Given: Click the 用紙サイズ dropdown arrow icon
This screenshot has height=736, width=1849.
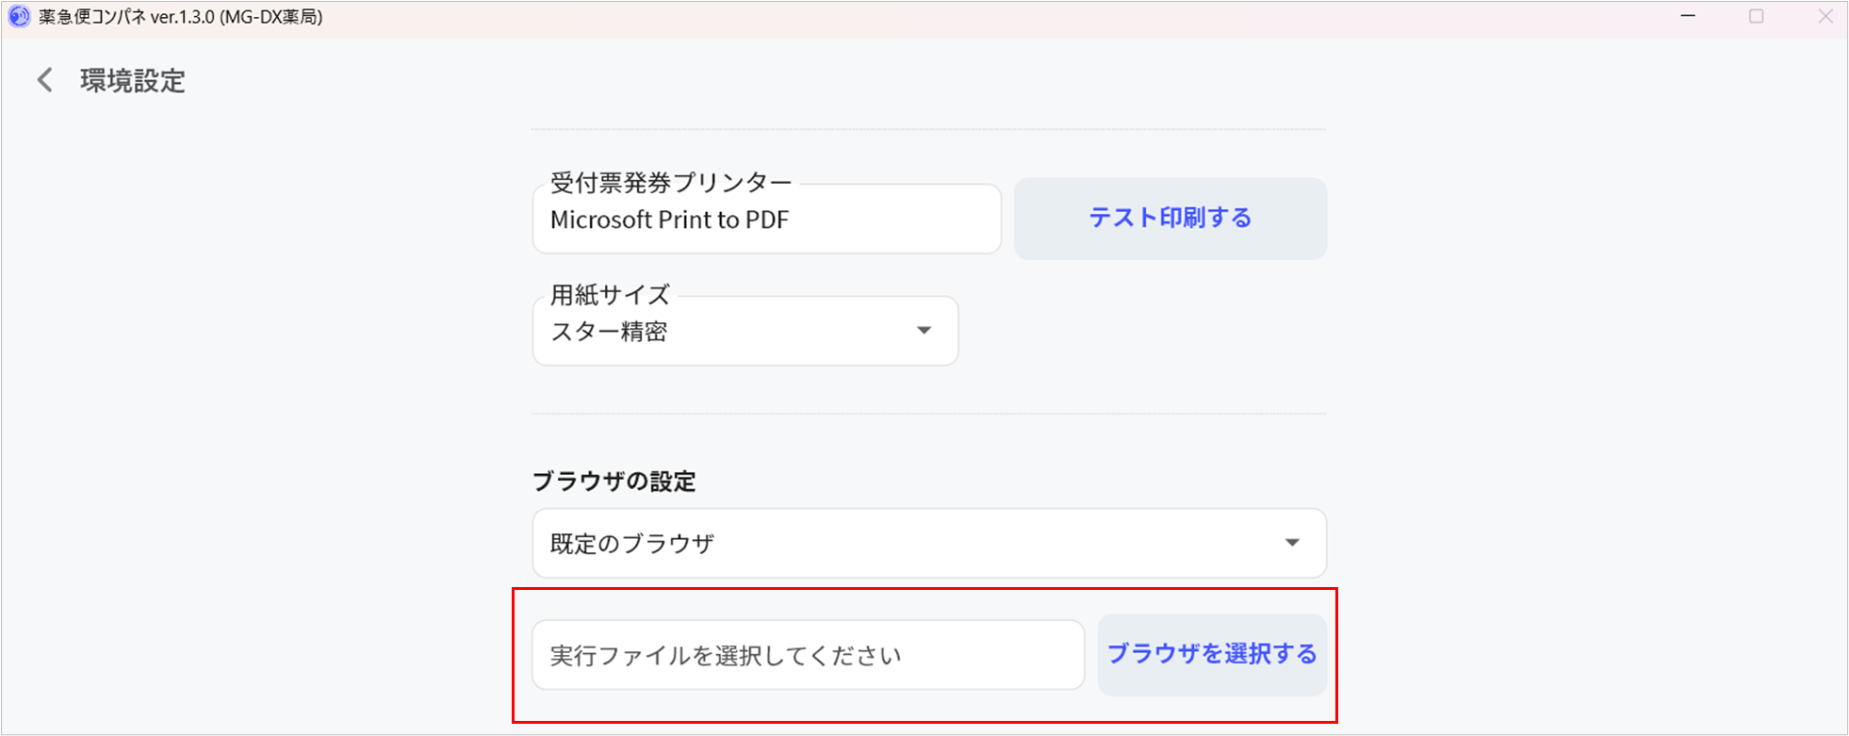Looking at the screenshot, I should (924, 331).
